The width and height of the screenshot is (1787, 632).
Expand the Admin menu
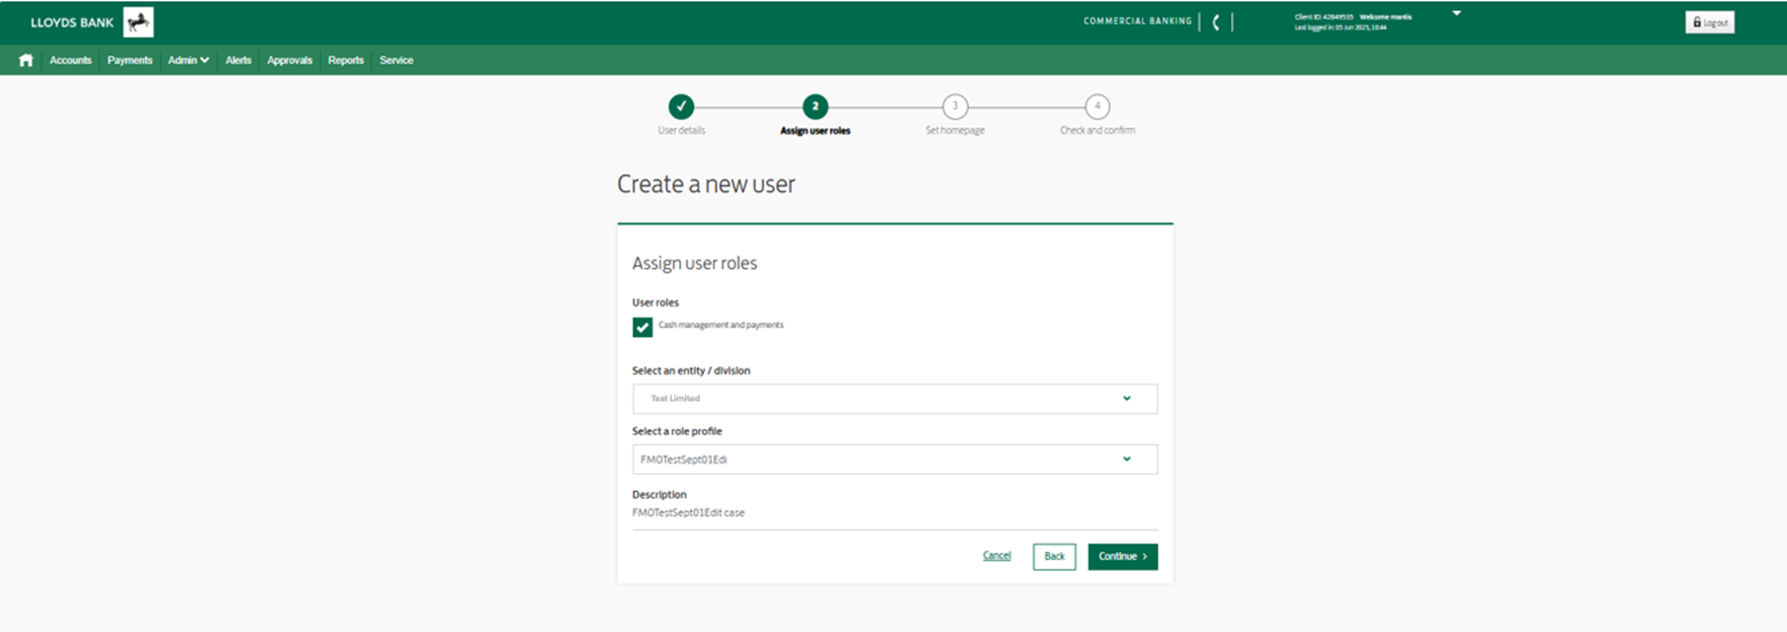click(187, 60)
